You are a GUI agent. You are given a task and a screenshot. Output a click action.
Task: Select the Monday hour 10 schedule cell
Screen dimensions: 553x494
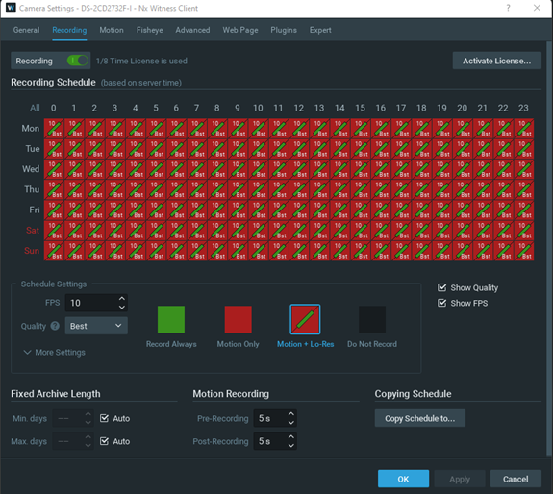(x=259, y=129)
